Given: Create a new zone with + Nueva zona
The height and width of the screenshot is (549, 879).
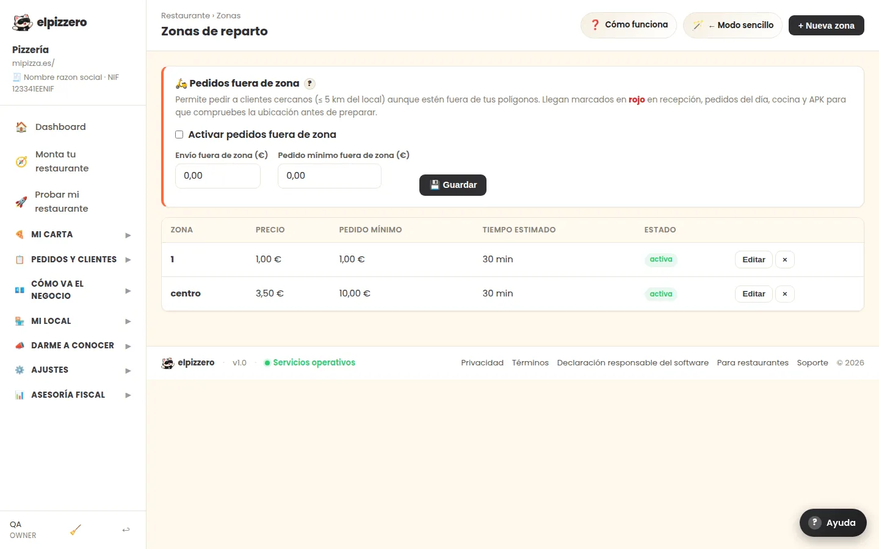Looking at the screenshot, I should (x=827, y=26).
